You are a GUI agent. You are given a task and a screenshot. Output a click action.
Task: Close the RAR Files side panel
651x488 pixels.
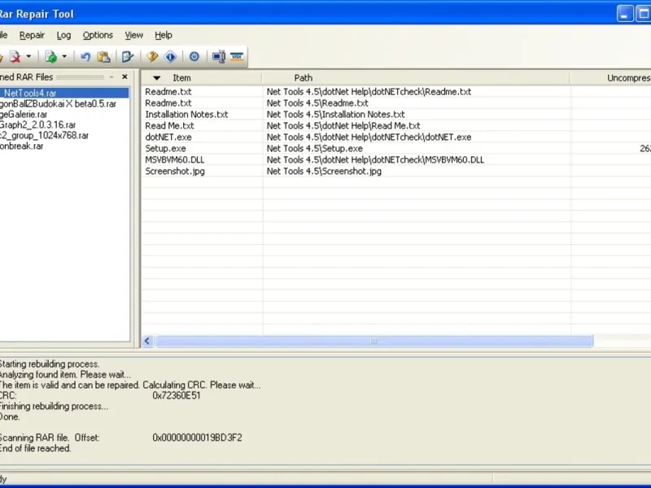tap(125, 77)
